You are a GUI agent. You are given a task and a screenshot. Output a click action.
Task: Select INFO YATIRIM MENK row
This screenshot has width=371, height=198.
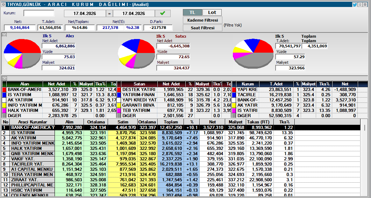tap(181, 143)
